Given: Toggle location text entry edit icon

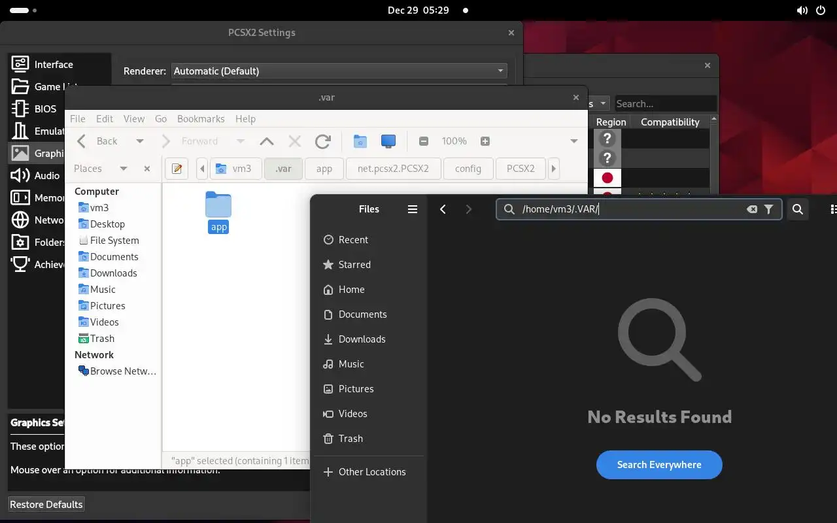Looking at the screenshot, I should [x=177, y=169].
